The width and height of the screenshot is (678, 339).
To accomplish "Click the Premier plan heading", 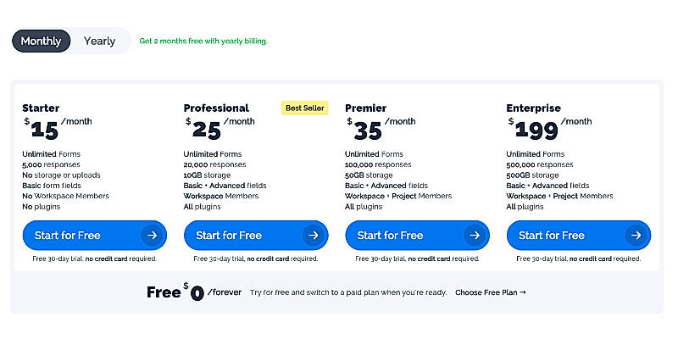I will [365, 108].
